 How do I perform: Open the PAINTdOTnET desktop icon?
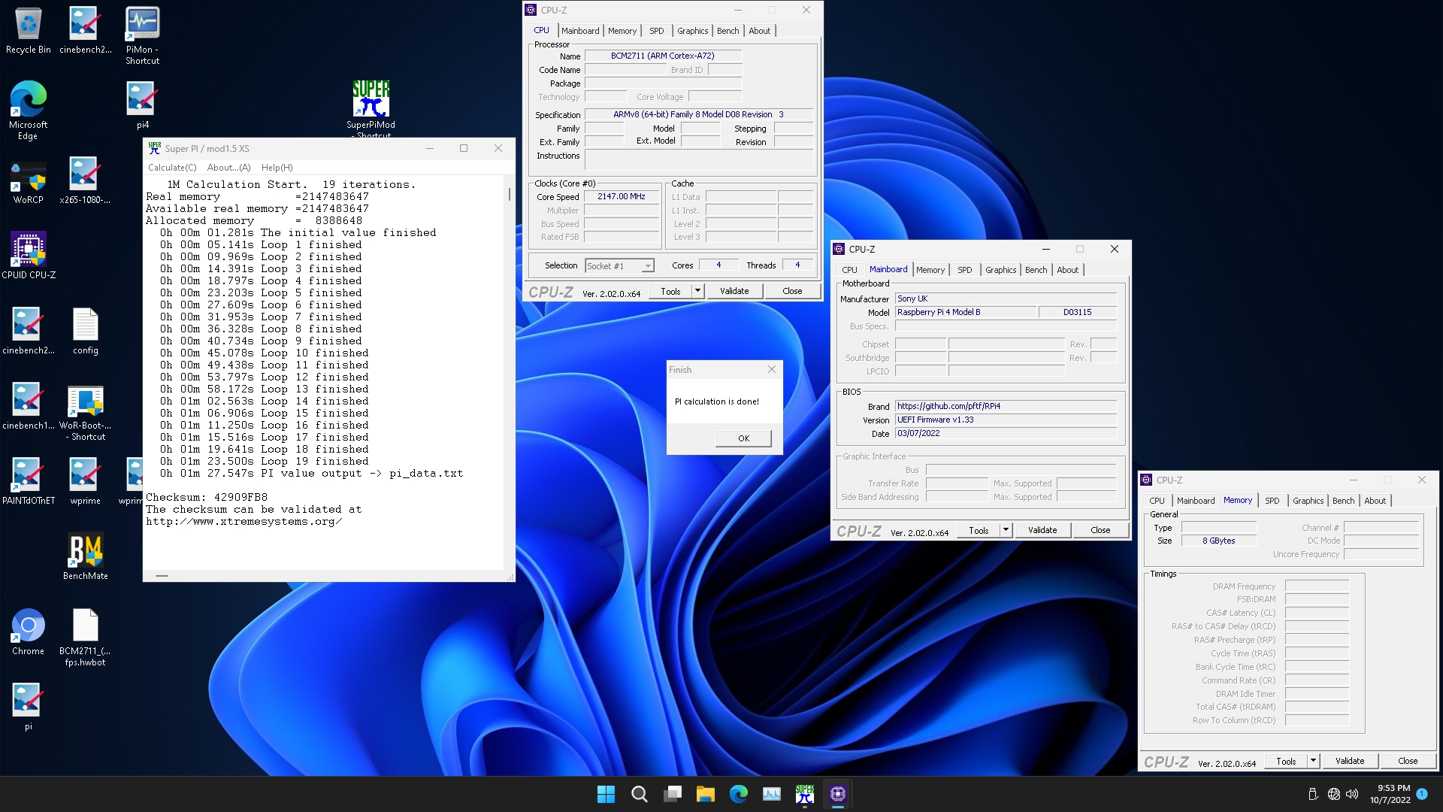pyautogui.click(x=28, y=482)
